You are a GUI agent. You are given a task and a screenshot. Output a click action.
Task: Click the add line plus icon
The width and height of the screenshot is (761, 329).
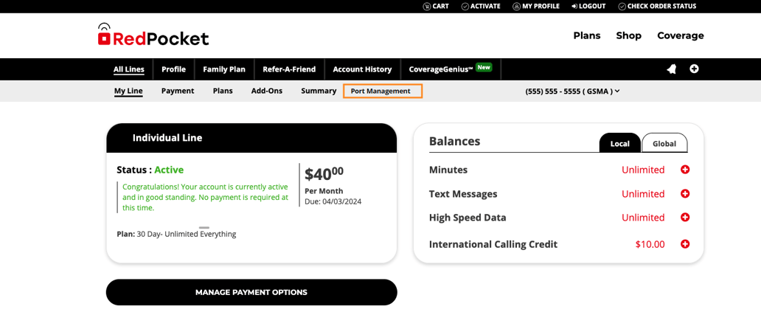[694, 69]
